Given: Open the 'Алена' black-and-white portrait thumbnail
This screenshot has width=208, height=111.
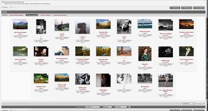Looking at the screenshot, I should 124,27.
